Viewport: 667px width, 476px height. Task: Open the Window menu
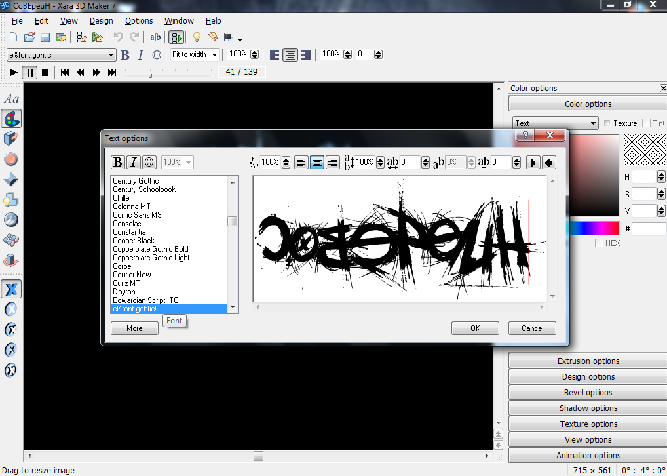click(179, 21)
